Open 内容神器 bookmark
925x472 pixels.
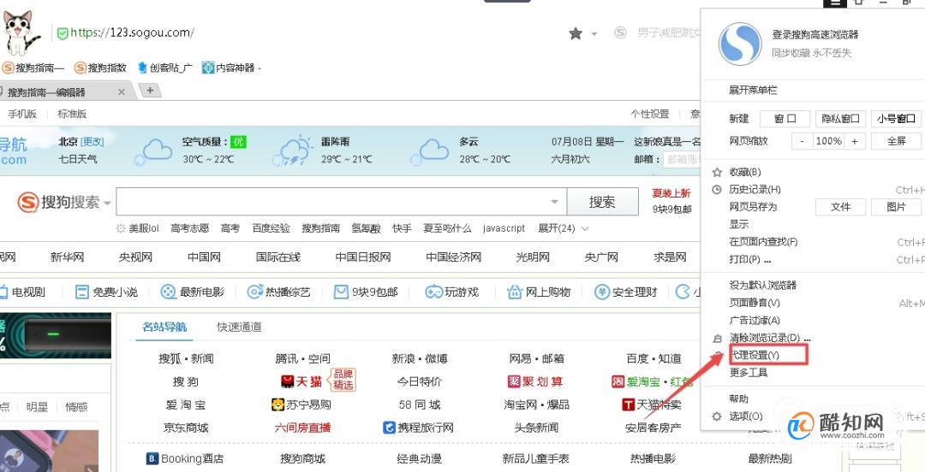tap(231, 68)
